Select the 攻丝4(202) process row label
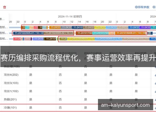Screen dimensions: 156x113 click(x=11, y=75)
